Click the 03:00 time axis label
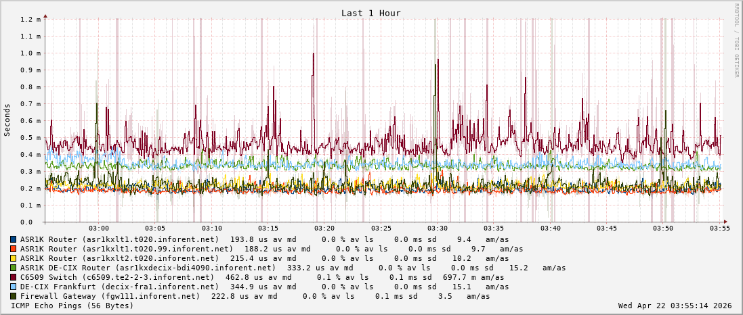Screen dimensions: 743x315 click(x=99, y=228)
